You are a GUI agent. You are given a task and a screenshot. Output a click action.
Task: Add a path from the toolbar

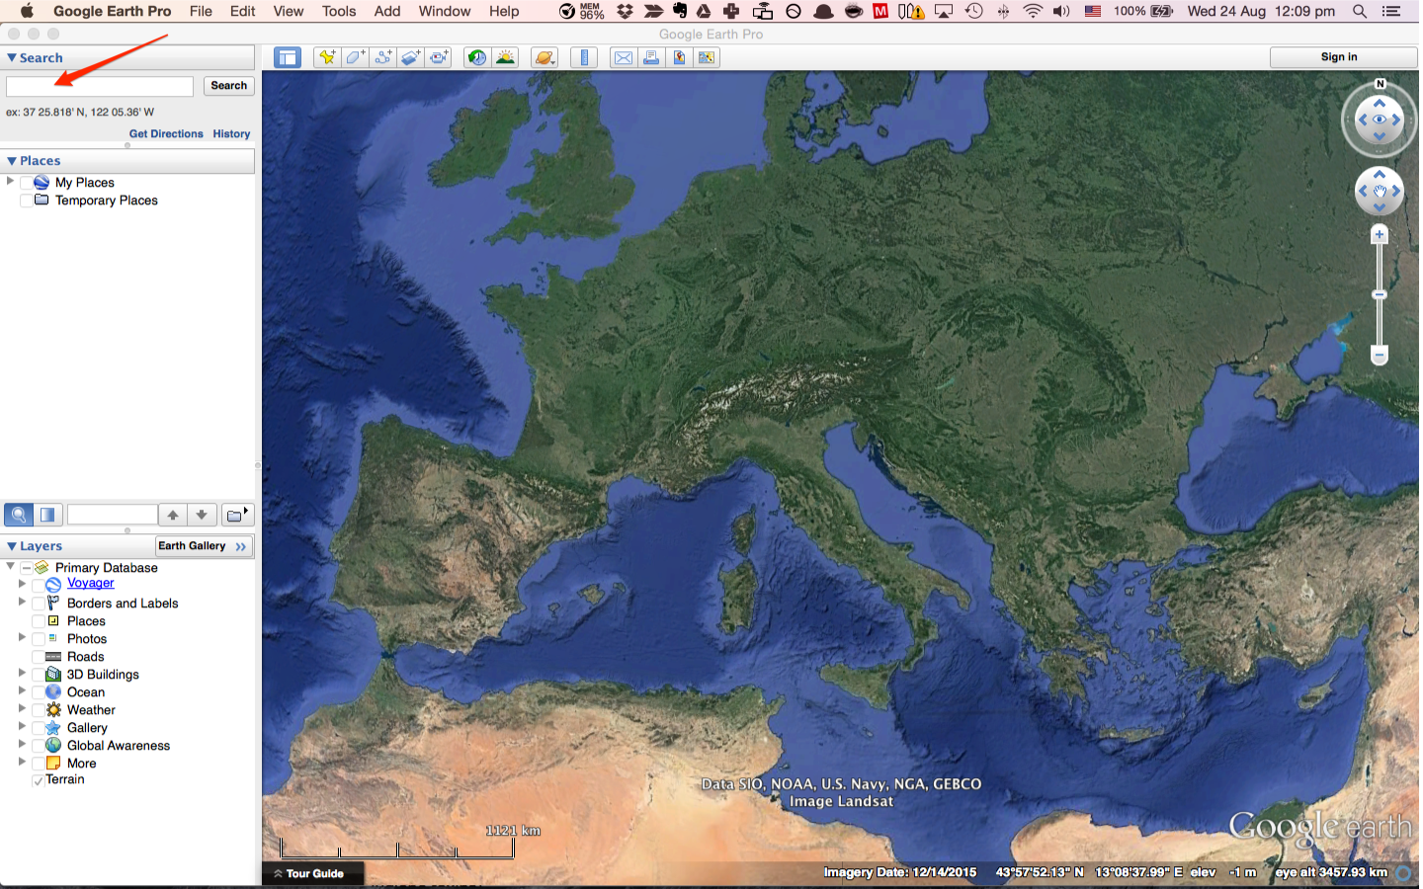[x=382, y=57]
